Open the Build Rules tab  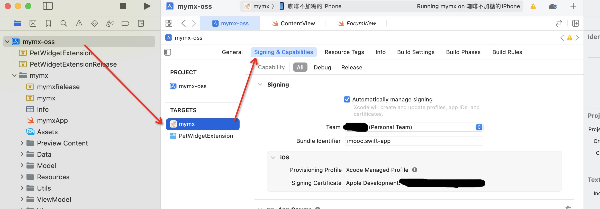point(507,52)
